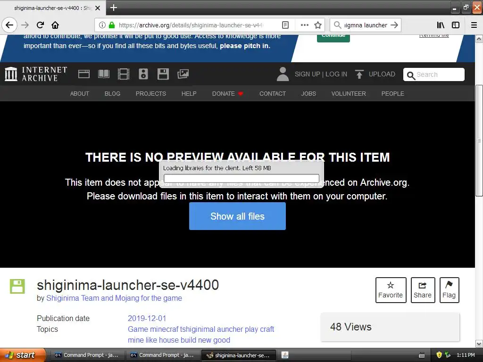Open the Web archive icon
Viewport: 483px width, 362px height.
point(84,74)
